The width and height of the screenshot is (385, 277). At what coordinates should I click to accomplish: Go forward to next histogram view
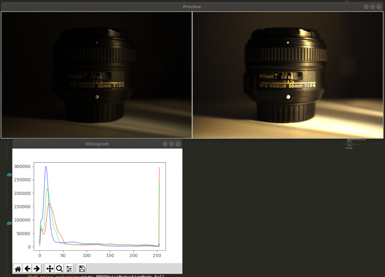pos(37,269)
